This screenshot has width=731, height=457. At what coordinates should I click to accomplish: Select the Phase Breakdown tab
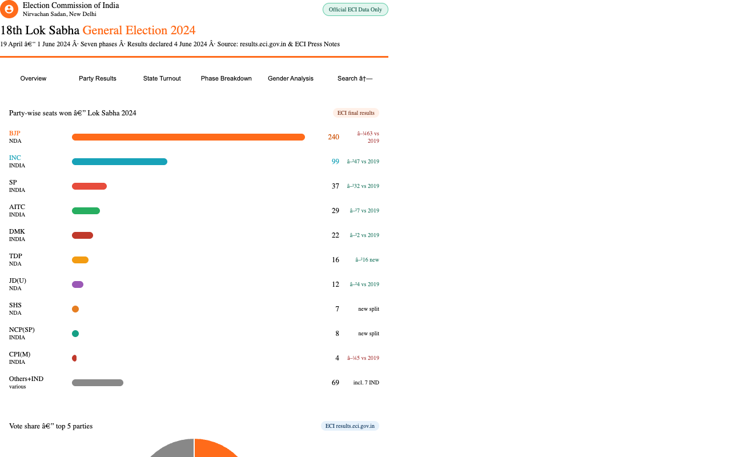[x=226, y=78]
